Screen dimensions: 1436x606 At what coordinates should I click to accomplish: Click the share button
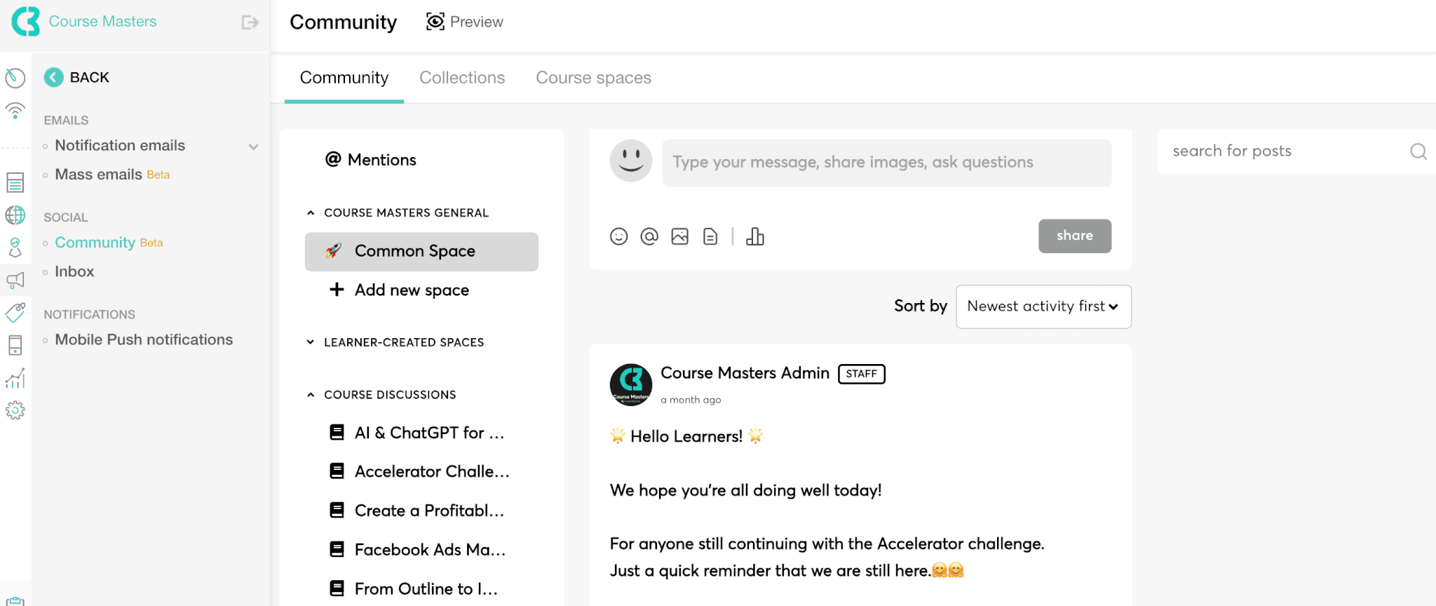(x=1075, y=236)
